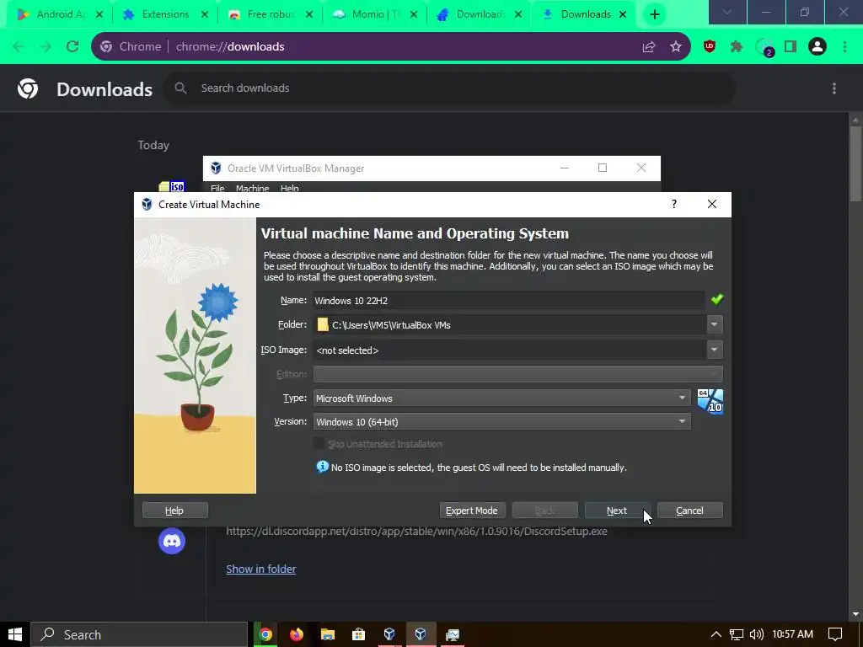Click the volume icon in system tray
Image resolution: width=863 pixels, height=647 pixels.
tap(757, 634)
